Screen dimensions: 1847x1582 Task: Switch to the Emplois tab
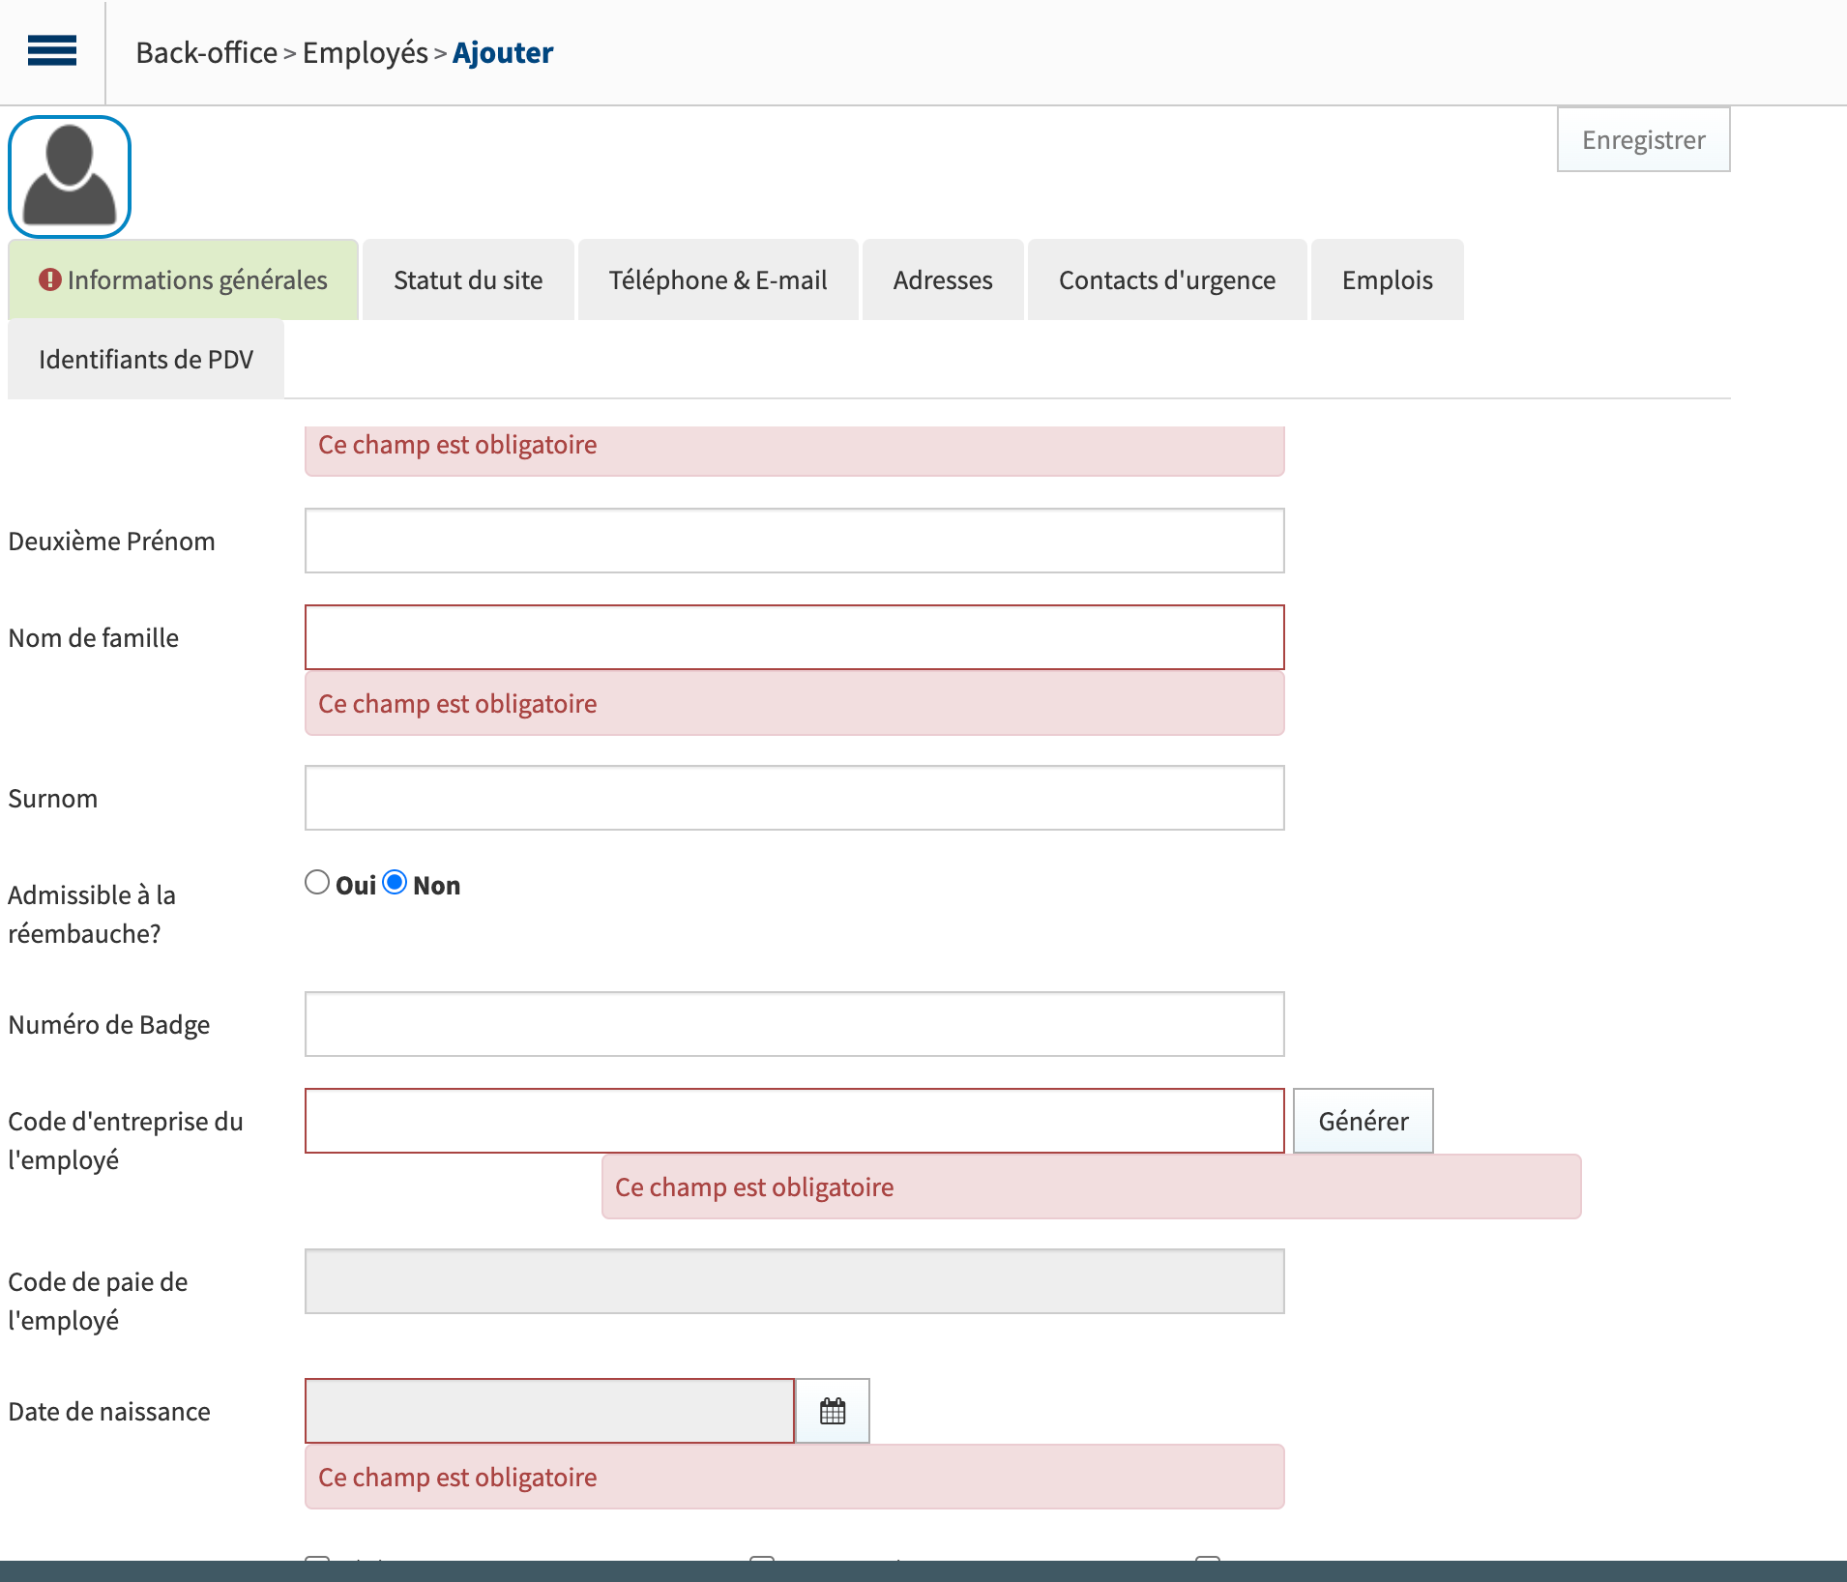pyautogui.click(x=1387, y=279)
